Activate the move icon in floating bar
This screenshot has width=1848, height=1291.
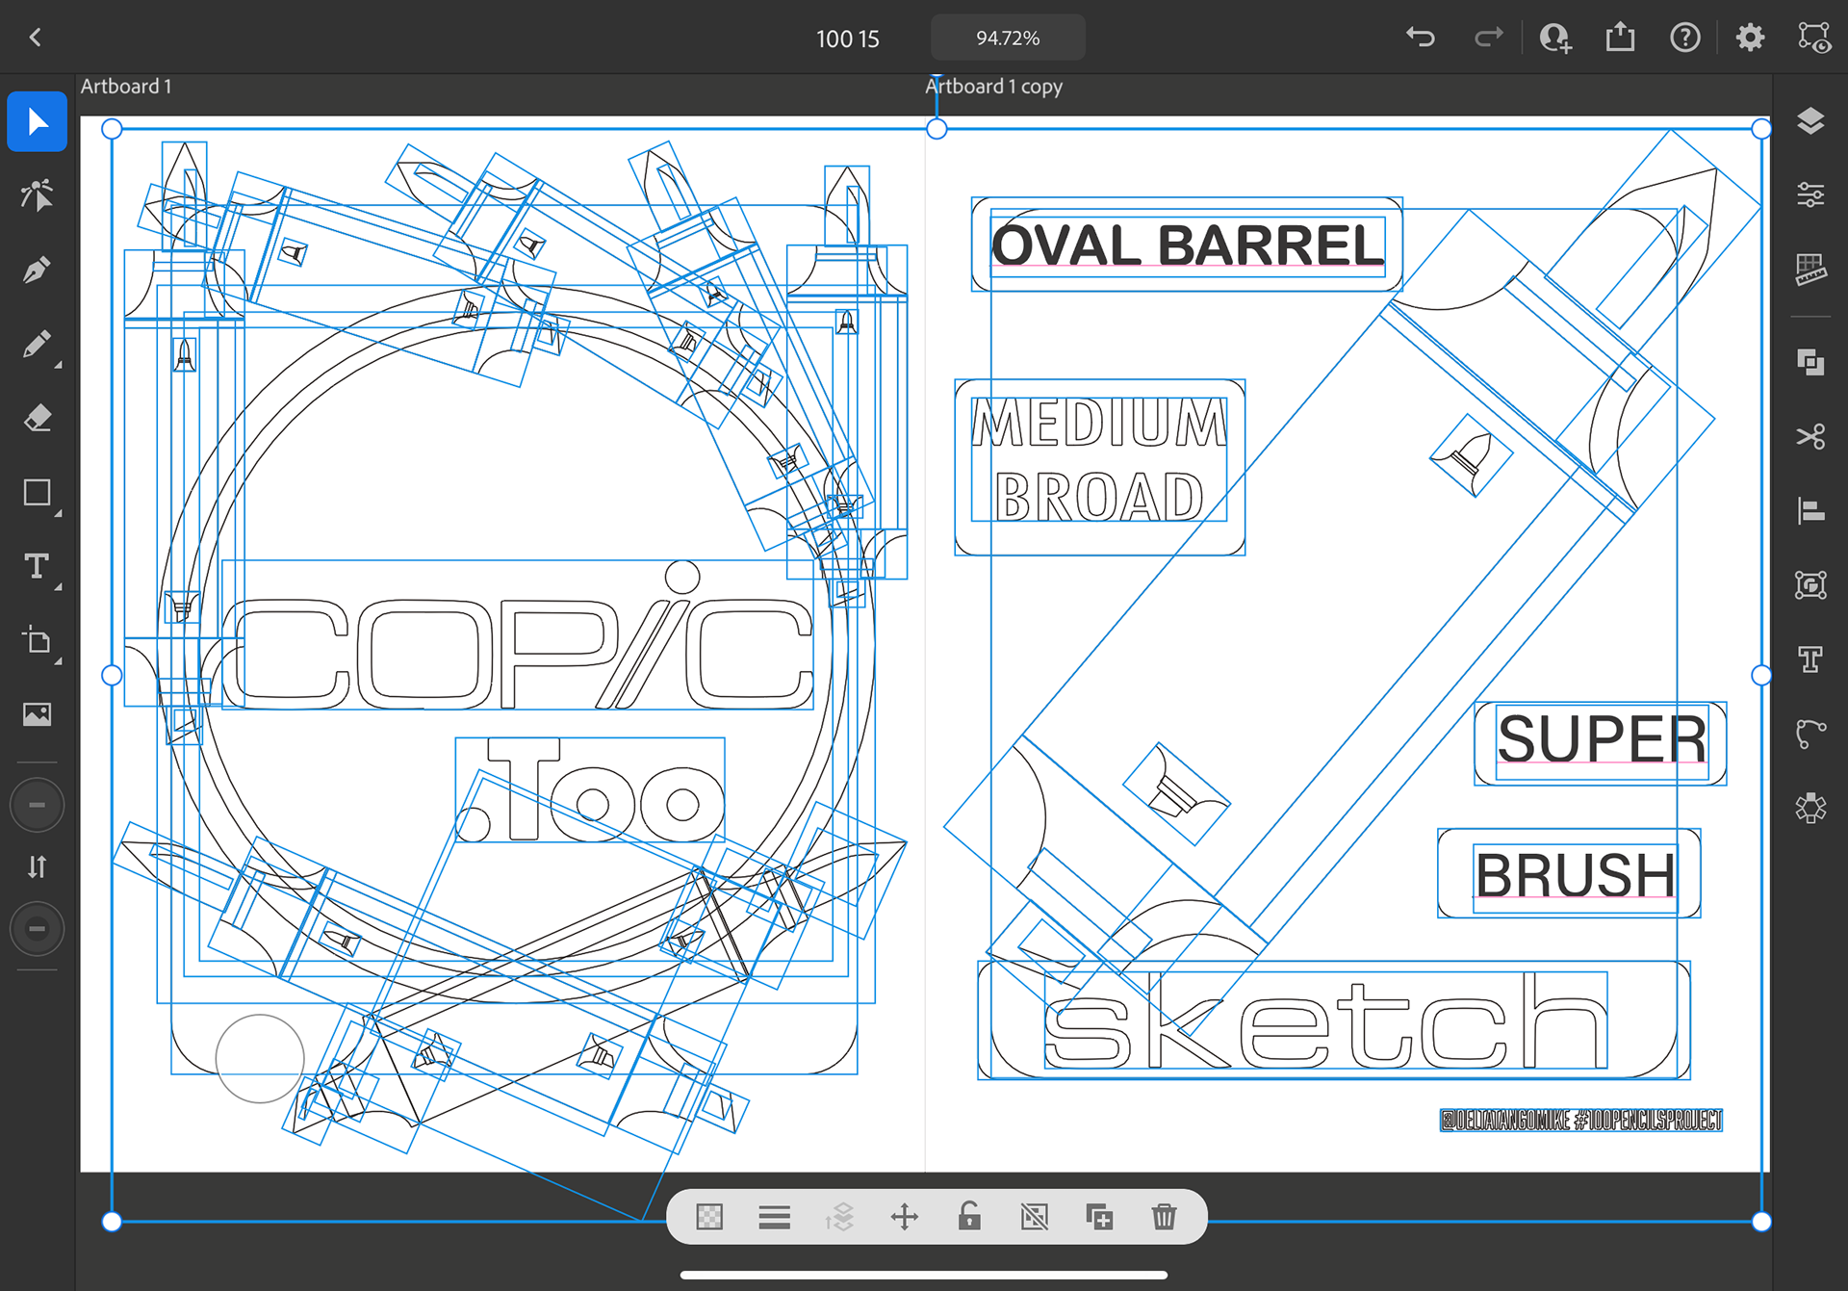(905, 1217)
